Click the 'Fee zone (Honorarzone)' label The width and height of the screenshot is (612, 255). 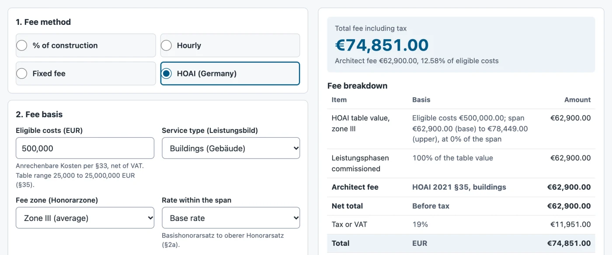click(57, 200)
